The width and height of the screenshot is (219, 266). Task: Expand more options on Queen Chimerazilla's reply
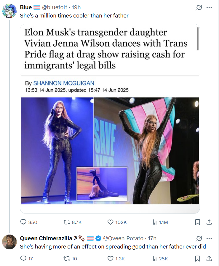tap(209, 238)
